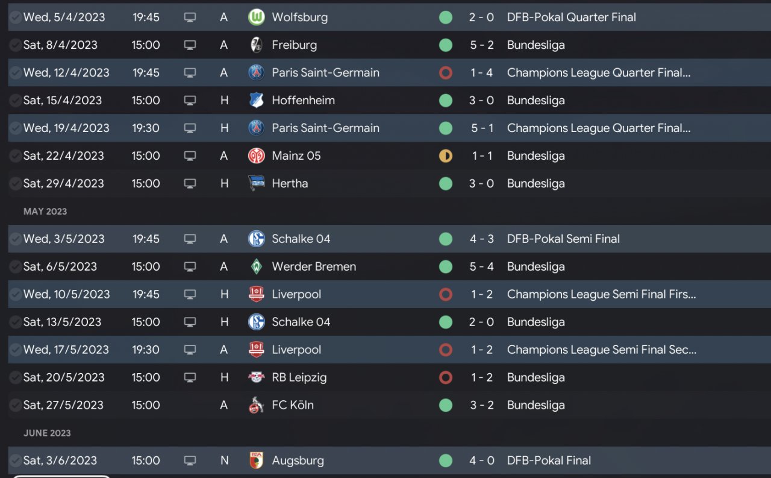771x478 pixels.
Task: Click TV broadcast icon for Augsburg final
Action: pyautogui.click(x=190, y=461)
